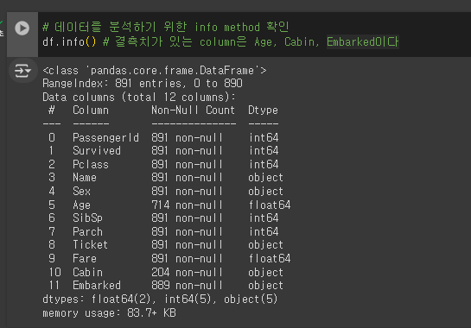Click the dtypes summary line
This screenshot has height=328, width=471.
160,300
